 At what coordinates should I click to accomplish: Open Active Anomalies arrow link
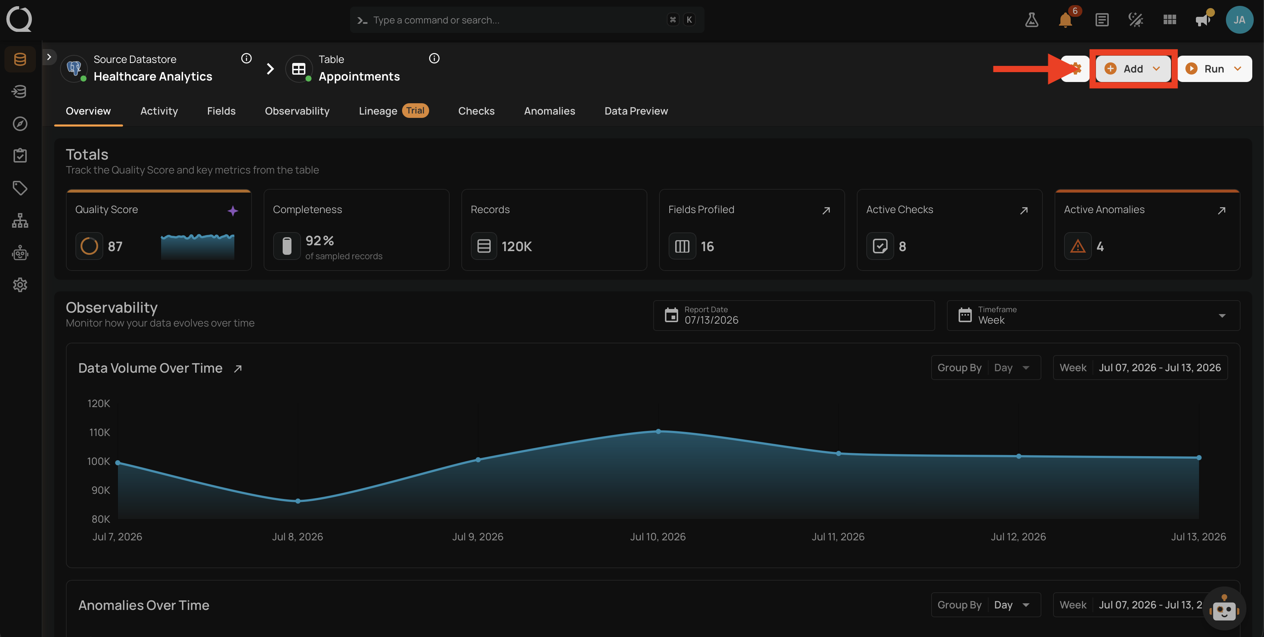pos(1222,211)
